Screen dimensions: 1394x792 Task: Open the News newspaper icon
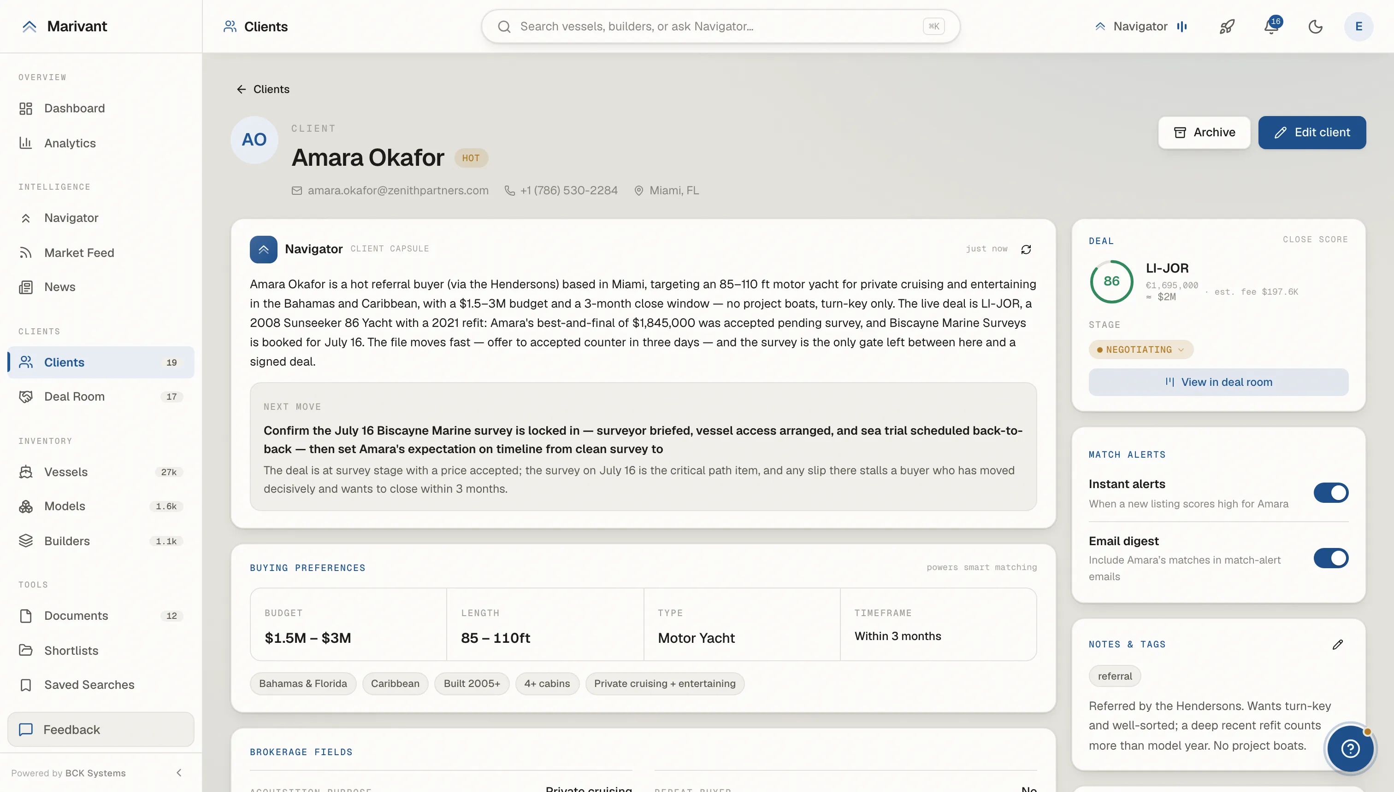26,287
